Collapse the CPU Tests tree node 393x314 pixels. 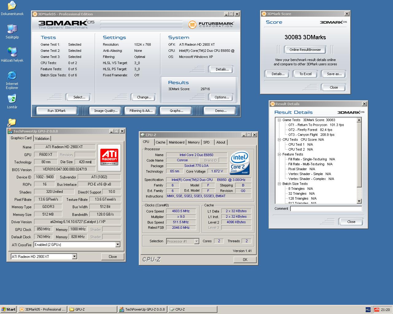coord(279,140)
